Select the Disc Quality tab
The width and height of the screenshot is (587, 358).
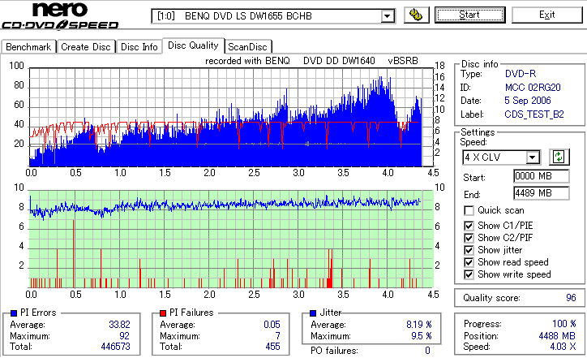(x=193, y=45)
